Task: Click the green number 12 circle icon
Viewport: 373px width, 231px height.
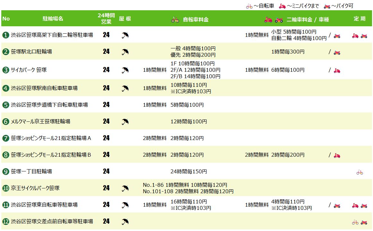Action: click(6, 221)
